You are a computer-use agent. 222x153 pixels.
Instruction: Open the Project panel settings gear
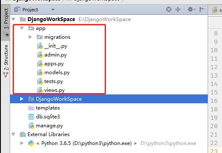point(192,9)
